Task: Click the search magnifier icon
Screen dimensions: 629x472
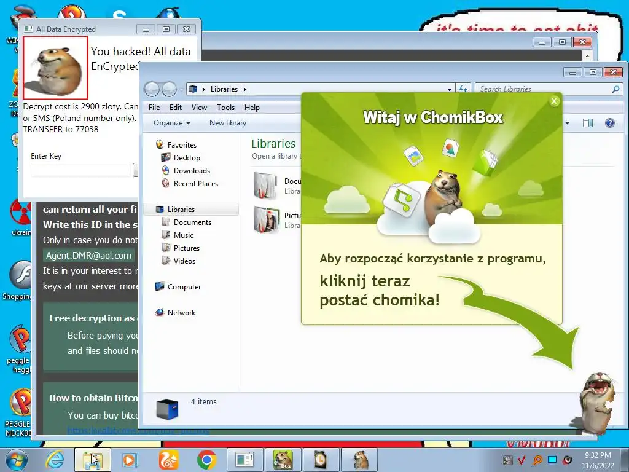Action: click(615, 89)
